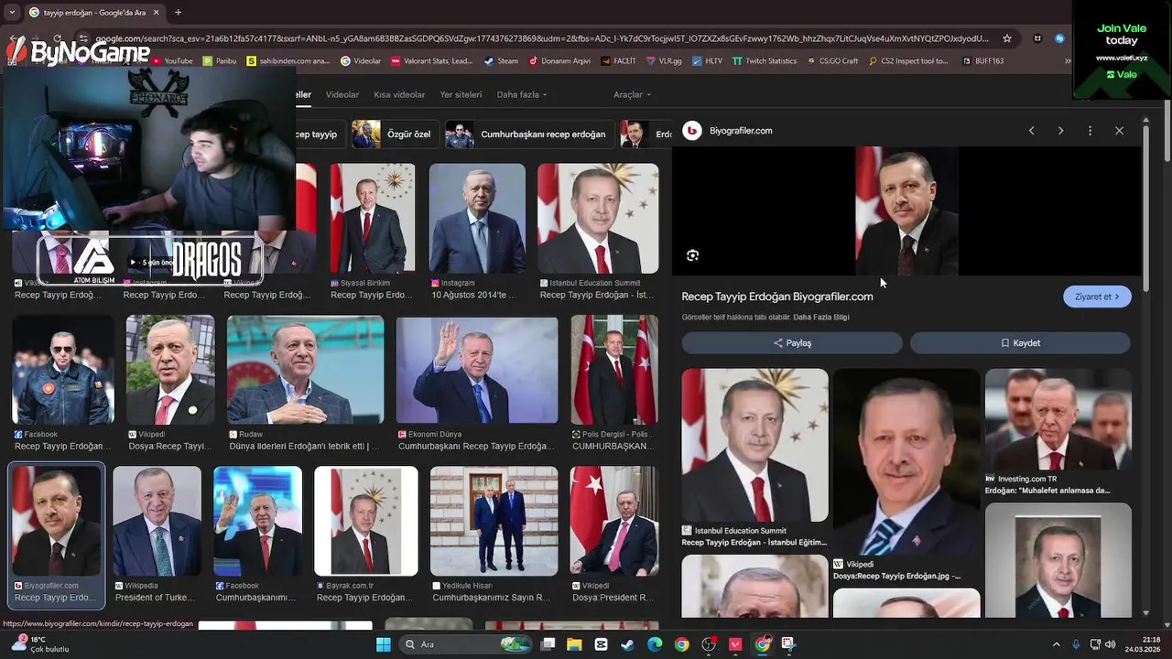Open FACEIT bookmark

pyautogui.click(x=618, y=61)
